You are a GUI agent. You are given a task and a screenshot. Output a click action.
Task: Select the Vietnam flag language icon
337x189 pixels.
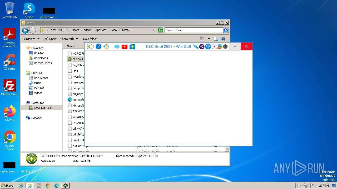pos(125,47)
